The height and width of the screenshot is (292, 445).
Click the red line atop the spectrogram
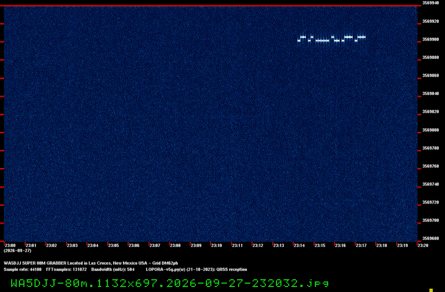(211, 6)
